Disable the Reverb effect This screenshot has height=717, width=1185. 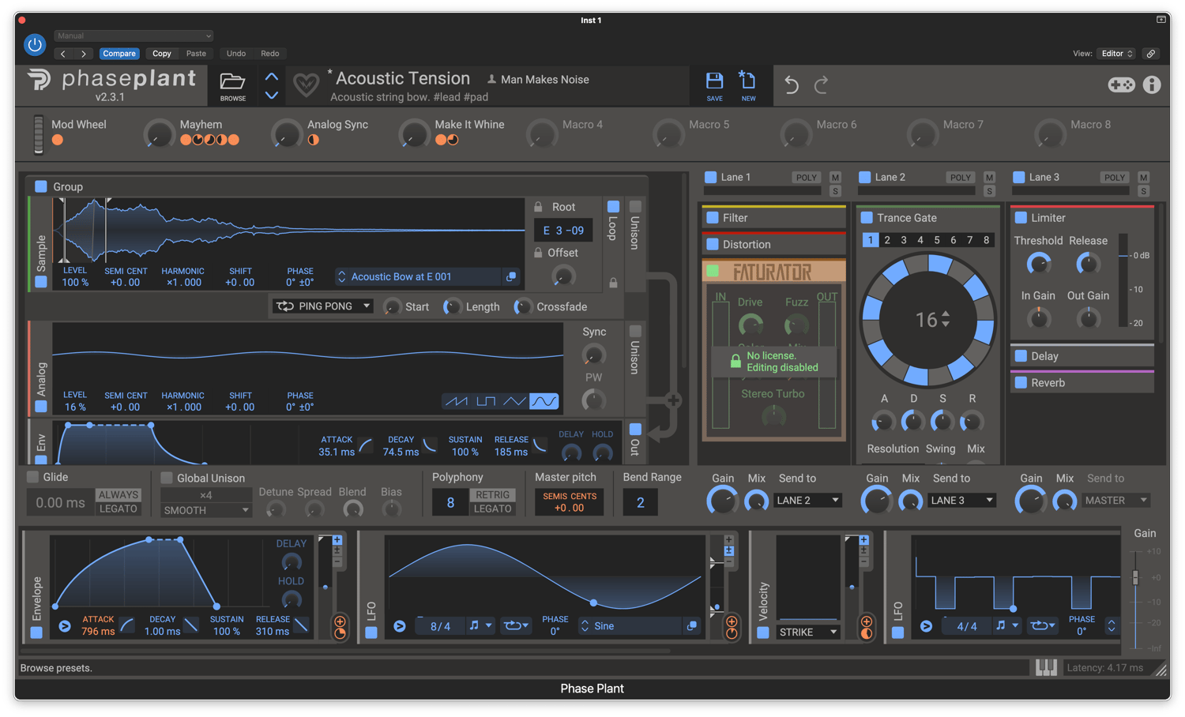pyautogui.click(x=1021, y=382)
